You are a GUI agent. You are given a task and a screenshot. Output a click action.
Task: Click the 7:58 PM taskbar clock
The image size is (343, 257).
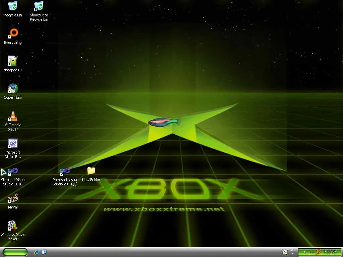pyautogui.click(x=331, y=252)
